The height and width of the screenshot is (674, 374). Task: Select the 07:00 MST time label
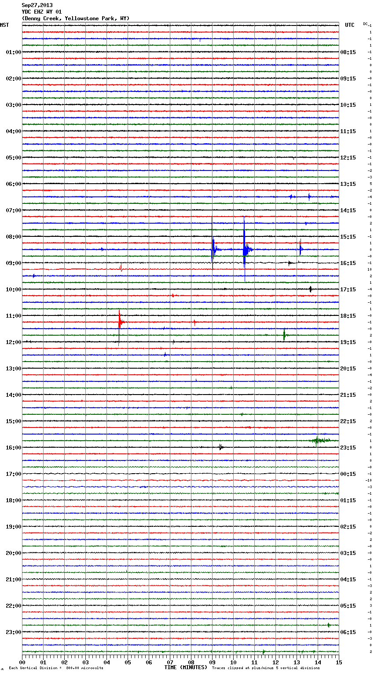[14, 210]
